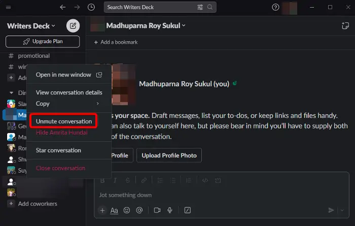This screenshot has height=226, width=355.
Task: Toggle ordered list formatting
Action: click(x=160, y=180)
